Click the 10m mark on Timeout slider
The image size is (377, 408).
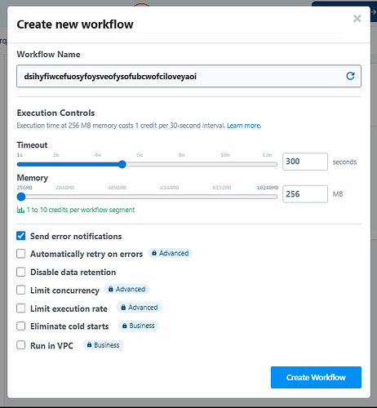(x=225, y=155)
